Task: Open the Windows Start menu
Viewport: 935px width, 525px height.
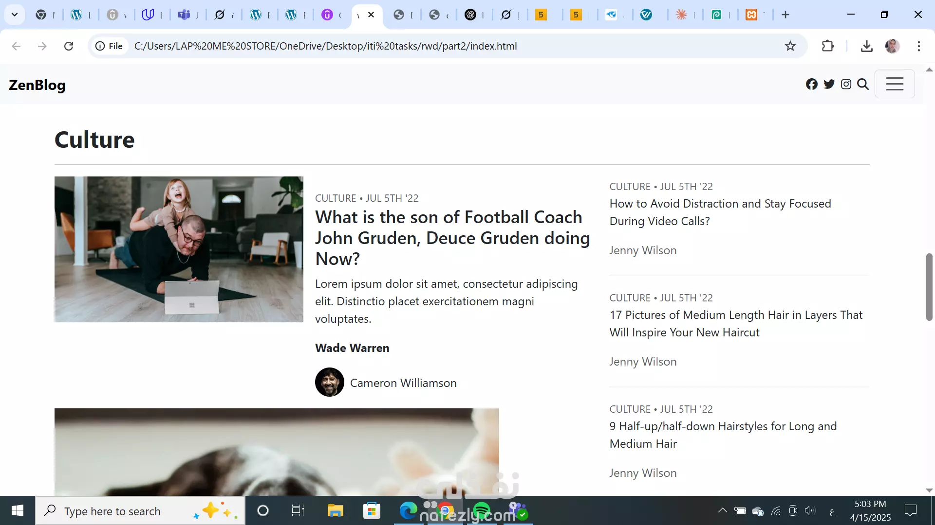Action: click(18, 511)
